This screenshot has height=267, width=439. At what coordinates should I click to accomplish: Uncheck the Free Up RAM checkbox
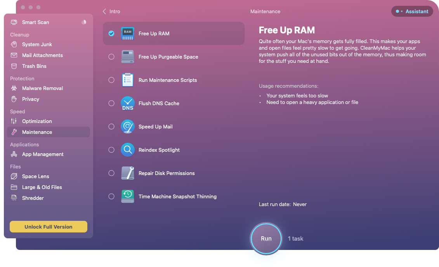click(x=111, y=34)
